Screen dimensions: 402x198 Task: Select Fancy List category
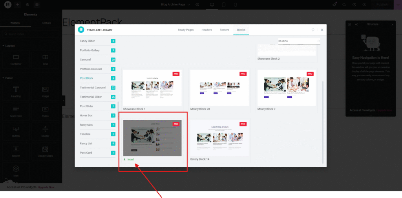click(97, 144)
